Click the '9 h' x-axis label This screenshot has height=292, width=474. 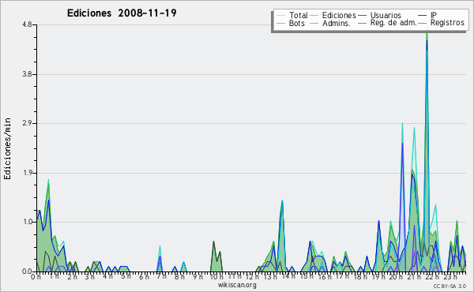[197, 276]
